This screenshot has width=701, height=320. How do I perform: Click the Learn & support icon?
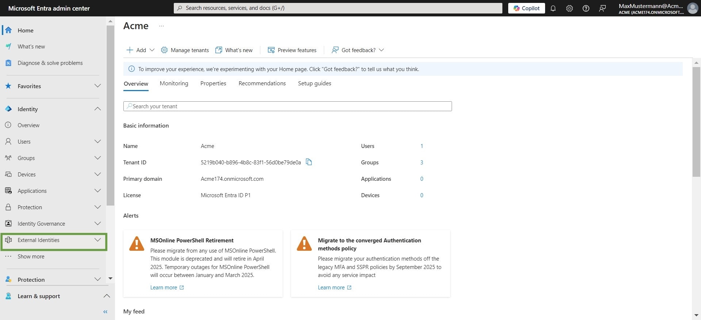(x=8, y=296)
